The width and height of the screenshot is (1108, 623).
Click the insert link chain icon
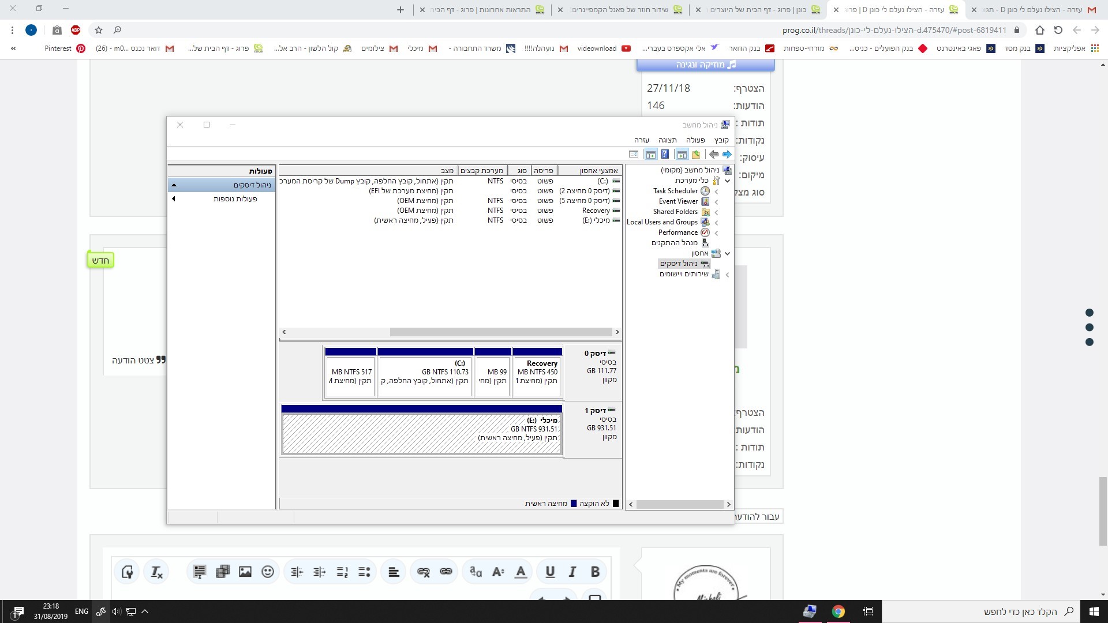click(446, 572)
